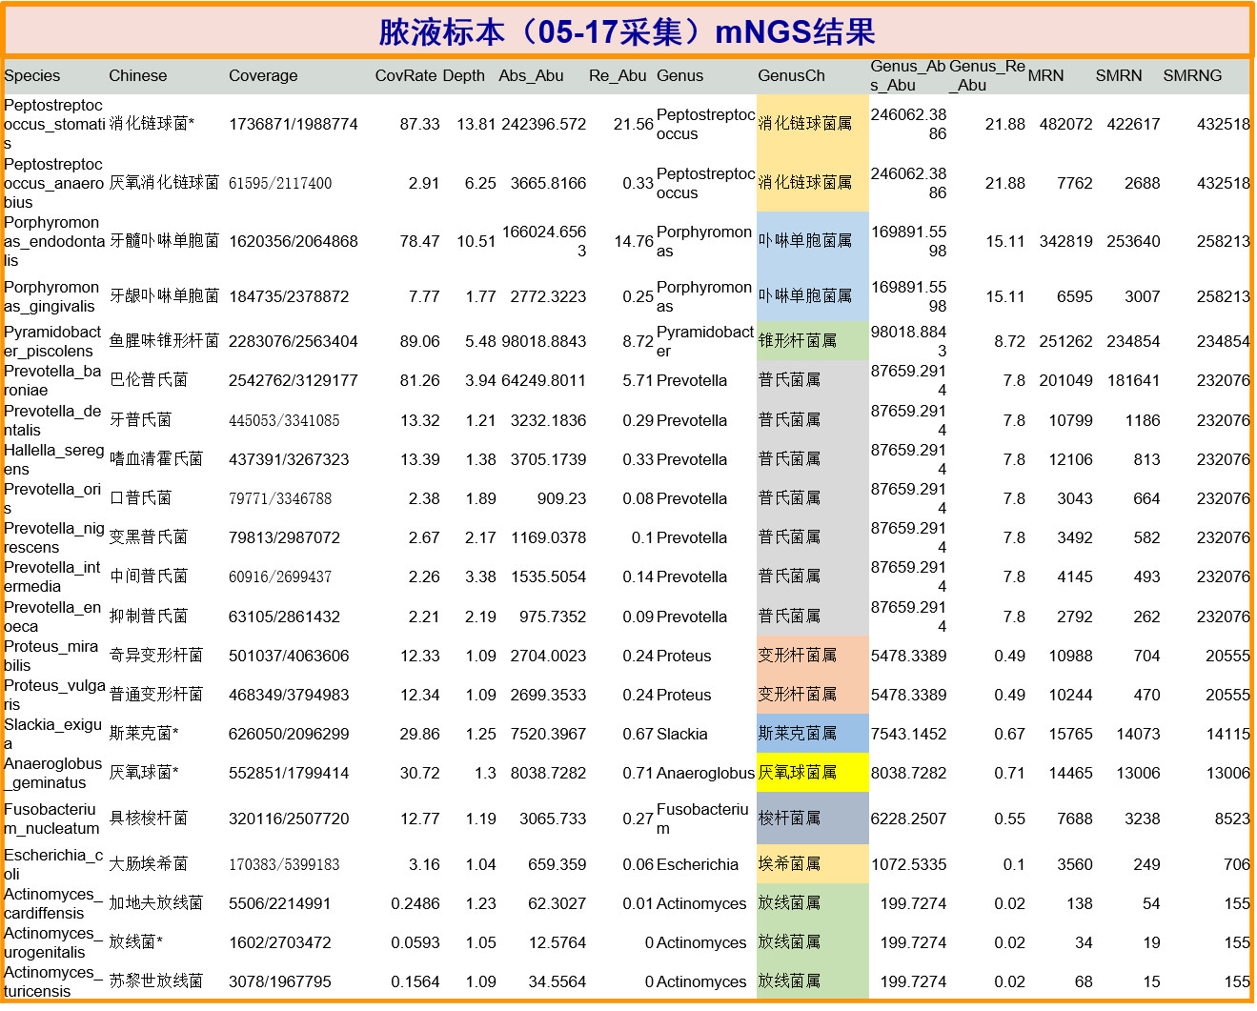Click species Peptostreptococcus_anaerobius cell
1257x1011 pixels.
(x=54, y=183)
